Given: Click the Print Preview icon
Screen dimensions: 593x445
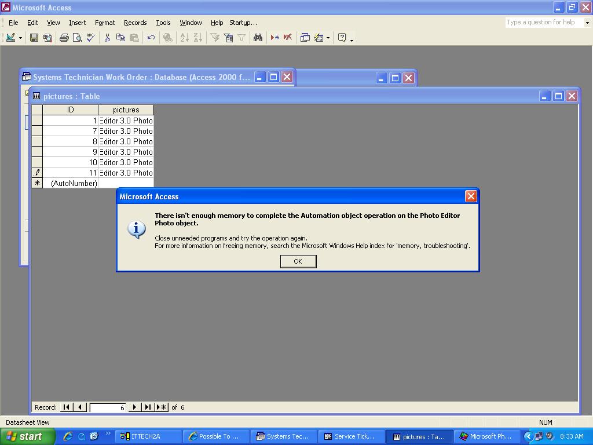Looking at the screenshot, I should pyautogui.click(x=78, y=38).
